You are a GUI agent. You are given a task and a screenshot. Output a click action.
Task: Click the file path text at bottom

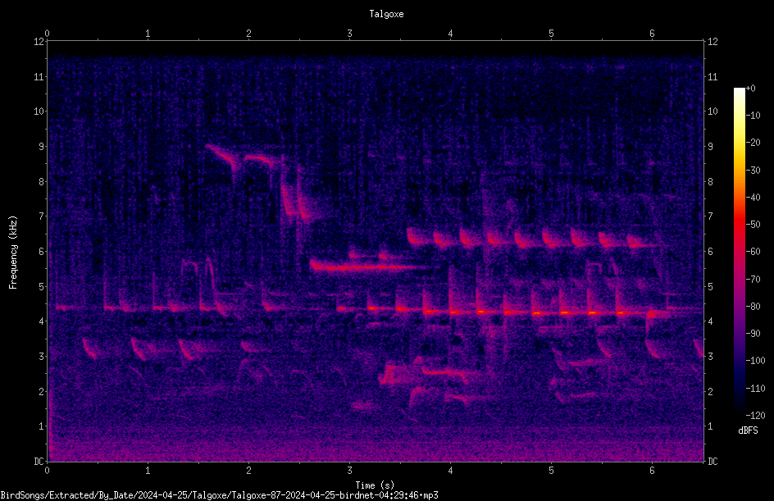[219, 495]
